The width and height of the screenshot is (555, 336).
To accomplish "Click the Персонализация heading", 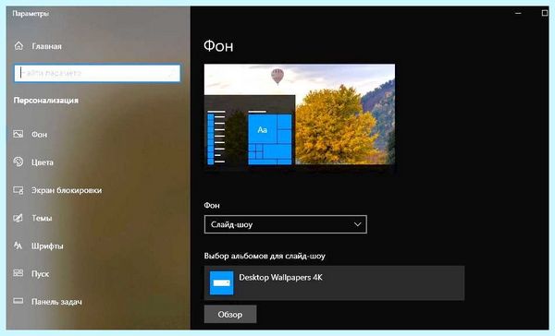I will point(46,101).
